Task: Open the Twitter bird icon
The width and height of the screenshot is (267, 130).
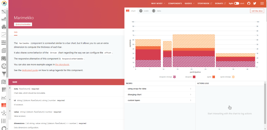Action: click(x=255, y=3)
